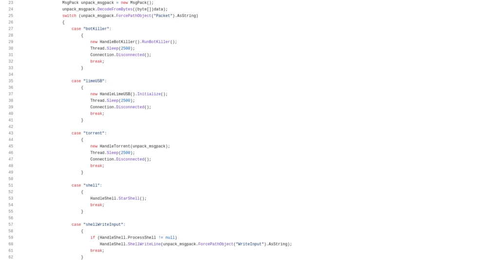
Task: Click the "shellWriteInput" string literal
Action: click(x=103, y=224)
